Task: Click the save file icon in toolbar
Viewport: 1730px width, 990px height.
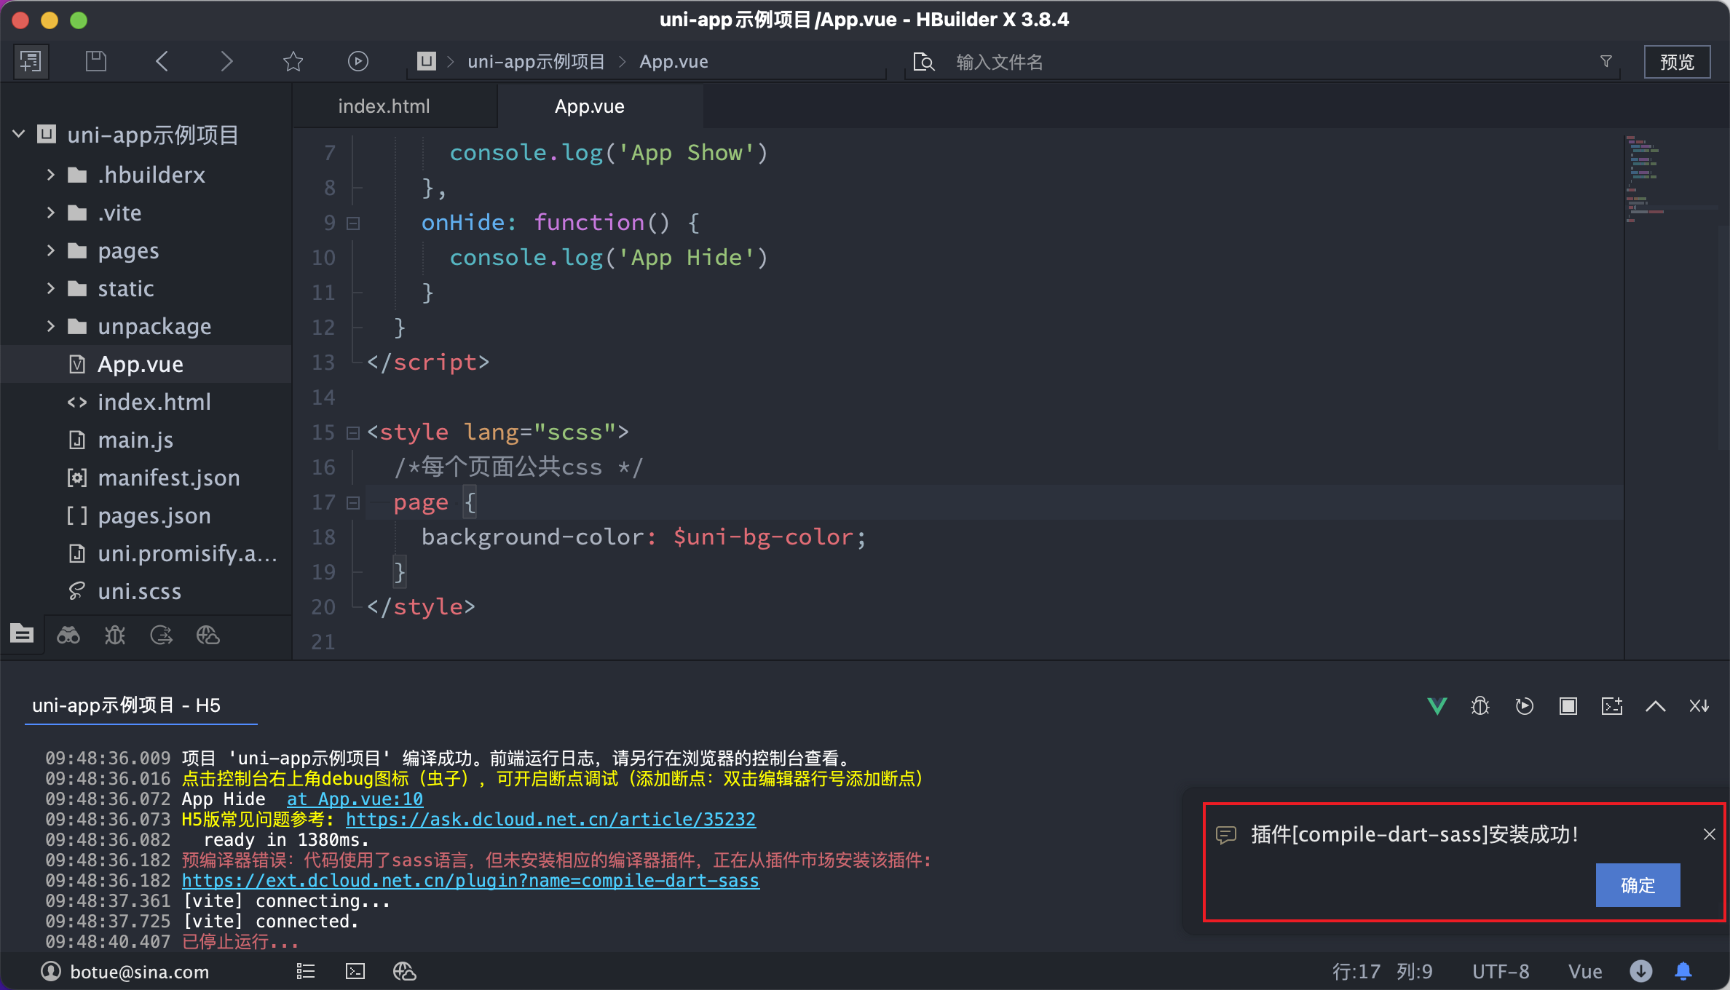Action: (x=95, y=61)
